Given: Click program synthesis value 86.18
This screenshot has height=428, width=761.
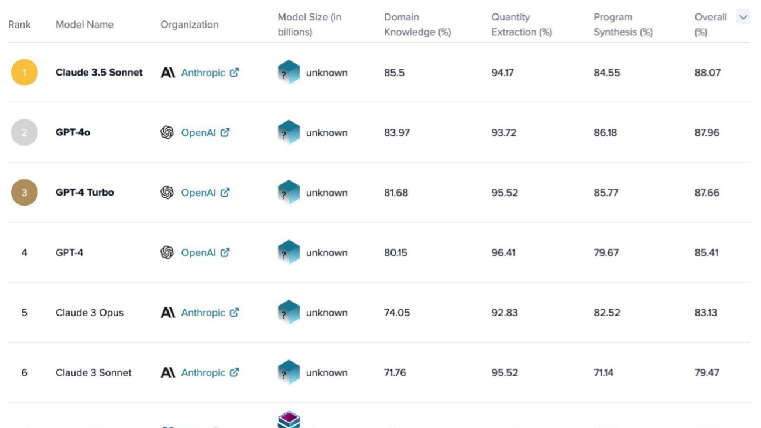Looking at the screenshot, I should [x=606, y=133].
